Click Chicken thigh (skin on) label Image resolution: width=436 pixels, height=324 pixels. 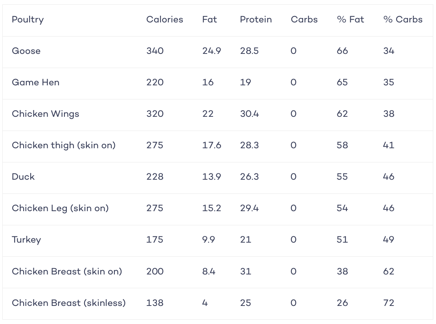click(64, 145)
